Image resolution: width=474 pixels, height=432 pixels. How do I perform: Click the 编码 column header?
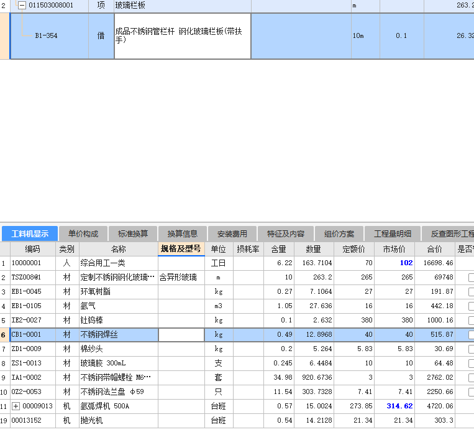(33, 249)
